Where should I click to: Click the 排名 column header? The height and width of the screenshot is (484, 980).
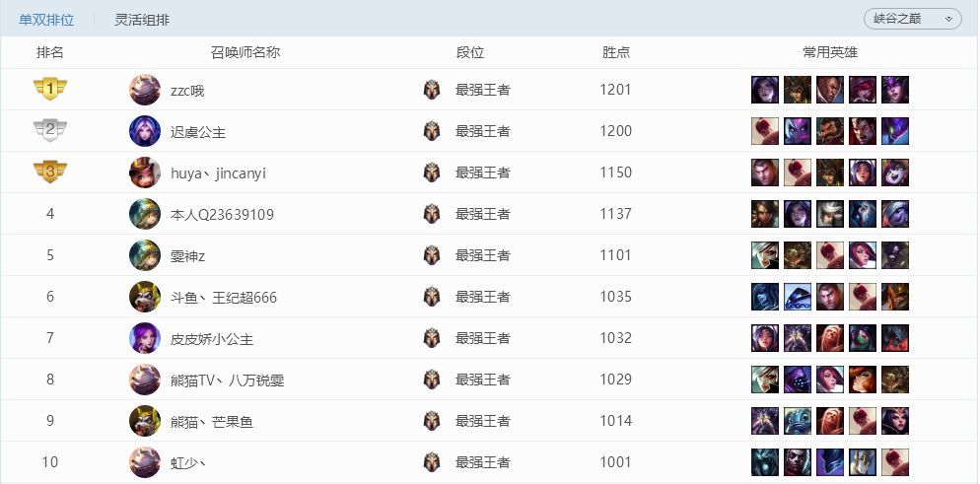click(x=50, y=52)
